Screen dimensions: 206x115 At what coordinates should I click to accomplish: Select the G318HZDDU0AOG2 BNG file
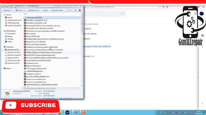click(x=42, y=85)
